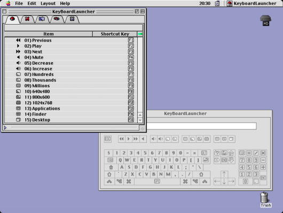
Task: Click the spacebar in the keyboard window
Action: [157, 181]
